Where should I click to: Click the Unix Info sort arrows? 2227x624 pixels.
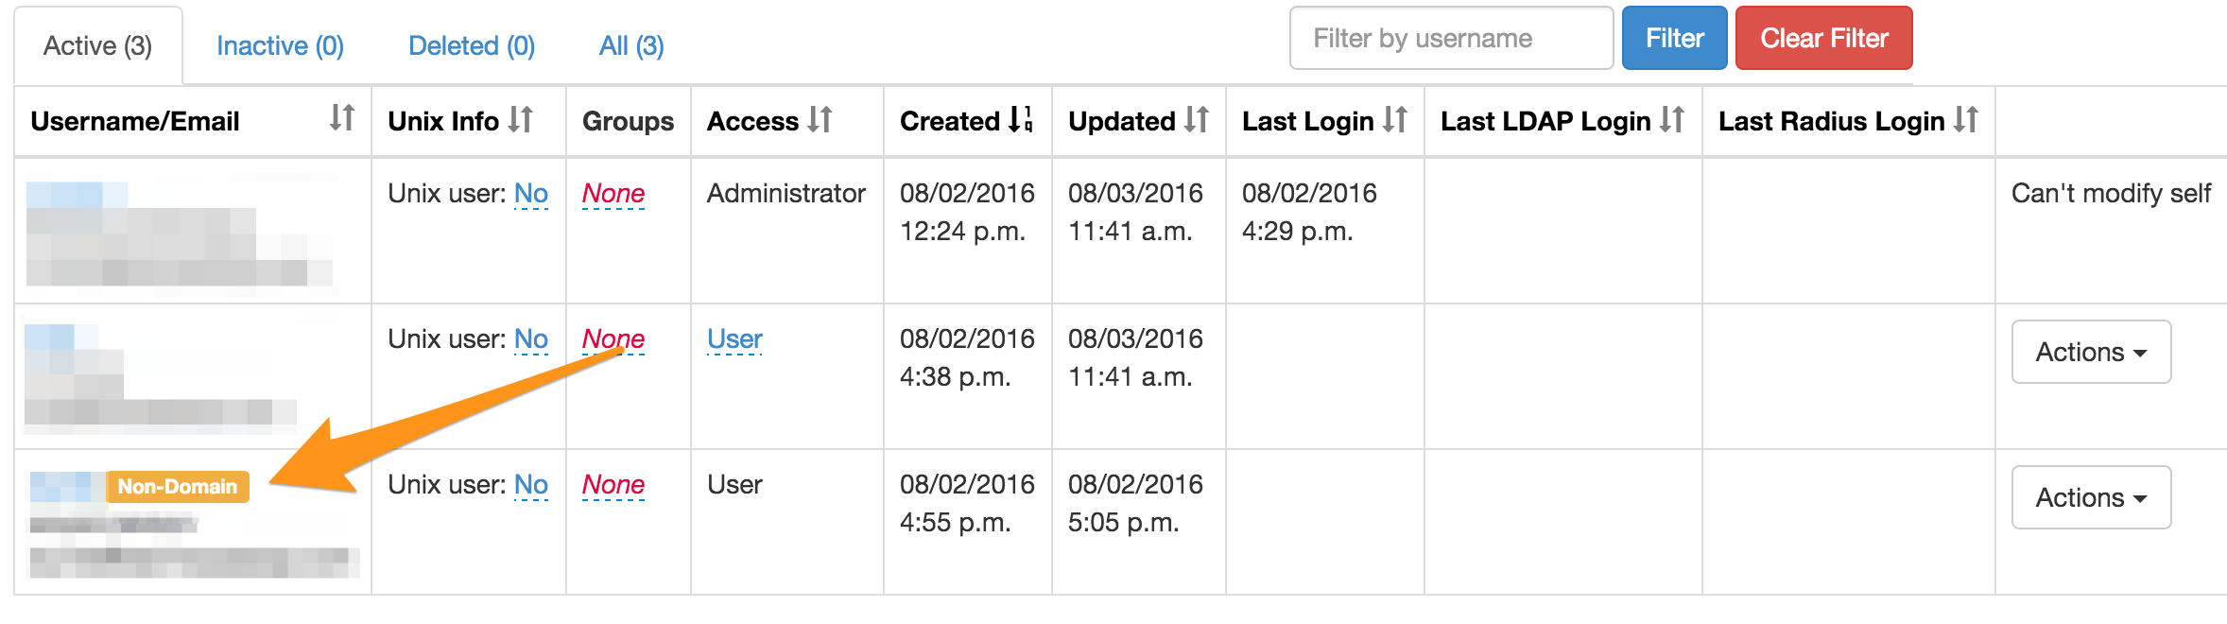pos(521,119)
